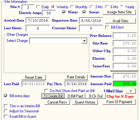Open Form Of Payment

click(x=119, y=102)
